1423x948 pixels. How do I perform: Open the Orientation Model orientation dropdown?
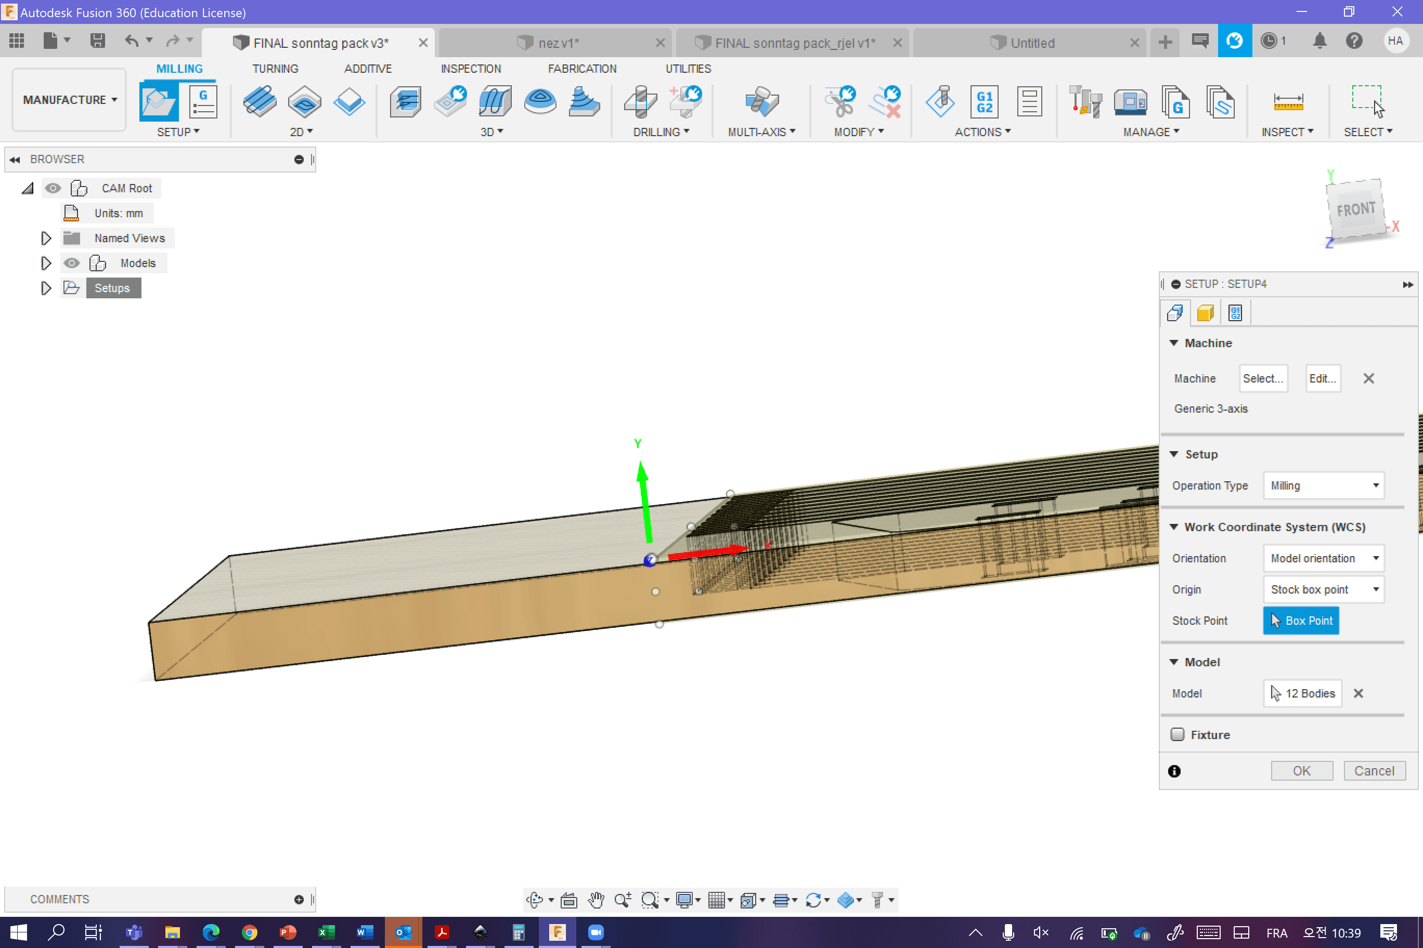(1323, 558)
